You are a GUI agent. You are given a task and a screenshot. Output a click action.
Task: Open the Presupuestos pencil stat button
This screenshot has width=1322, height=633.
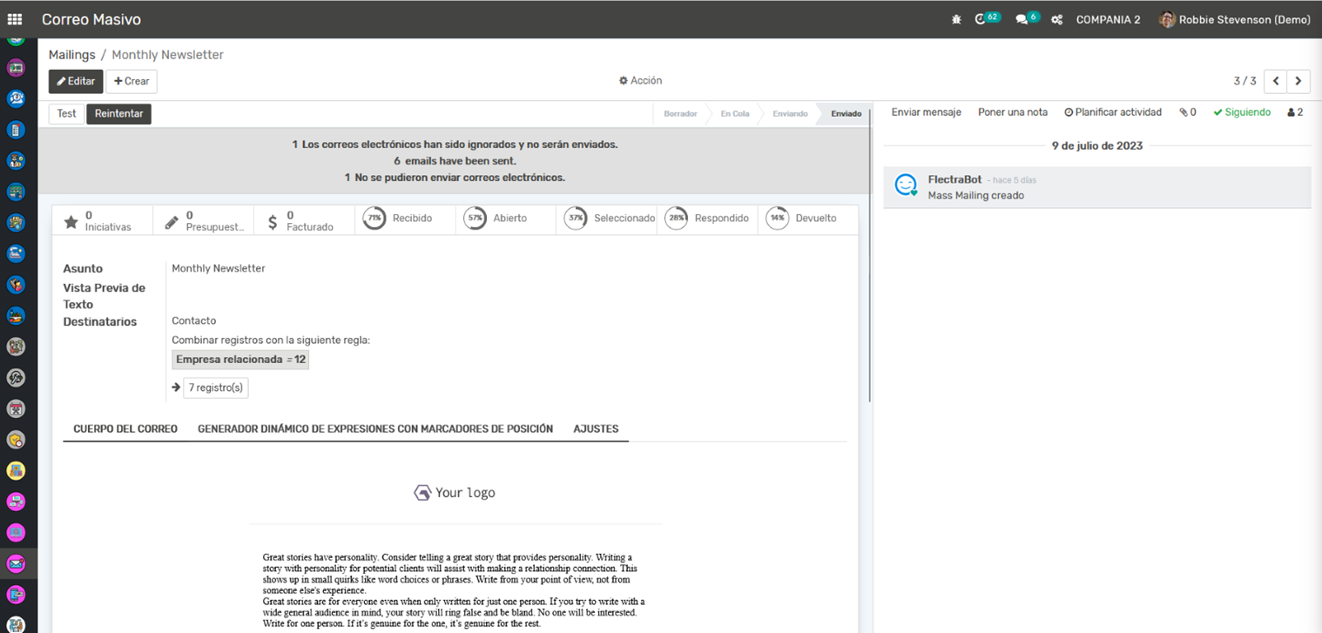[x=203, y=220]
